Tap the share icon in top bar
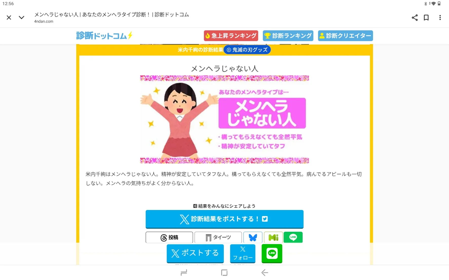Viewport: 449px width, 280px height. (415, 17)
